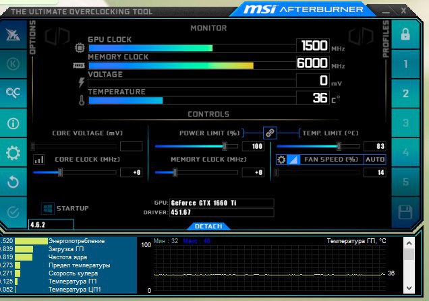Click the Memory Clock offset field +0

pyautogui.click(x=254, y=172)
